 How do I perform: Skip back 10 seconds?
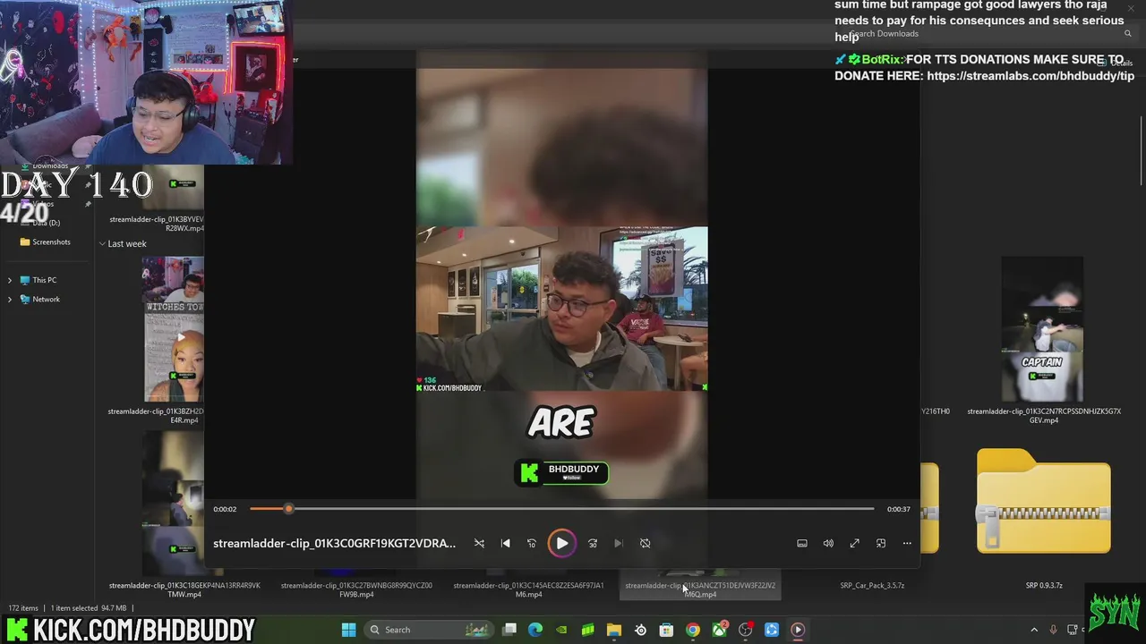click(532, 543)
